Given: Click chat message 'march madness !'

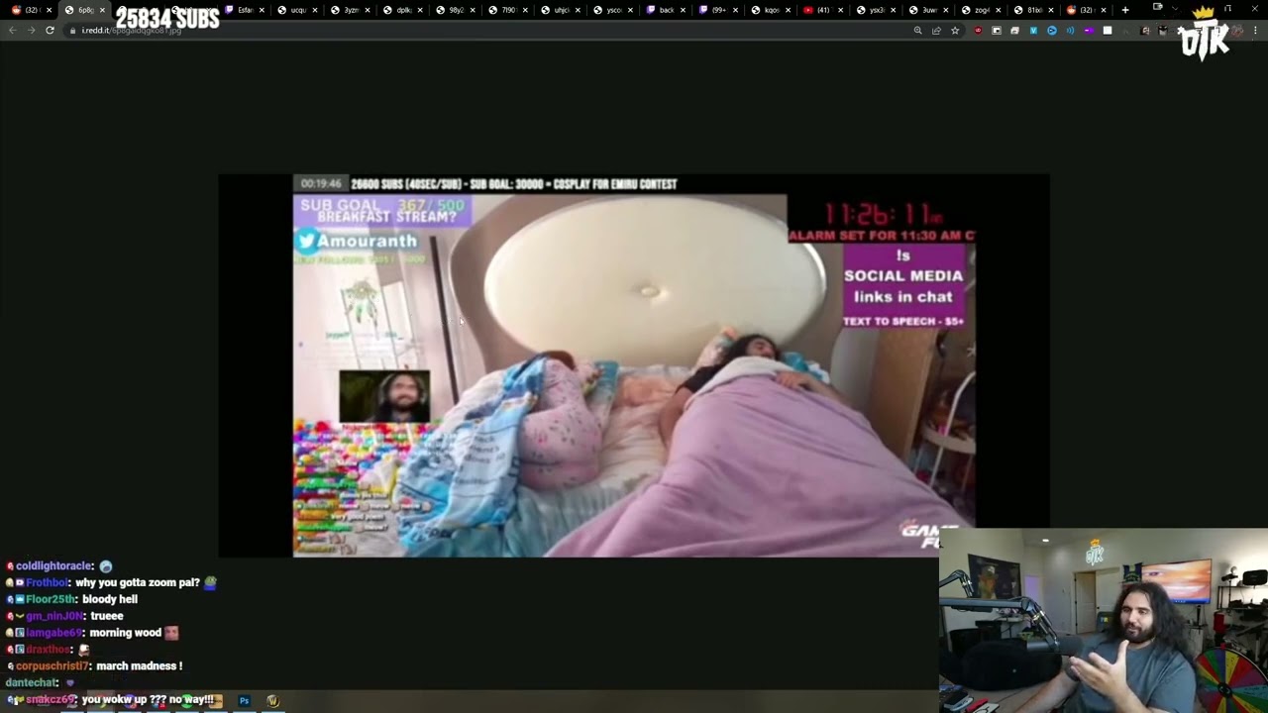Looking at the screenshot, I should (x=140, y=666).
